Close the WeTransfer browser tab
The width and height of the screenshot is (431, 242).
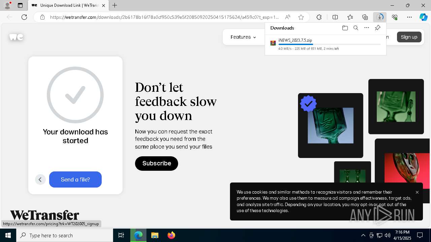[103, 5]
